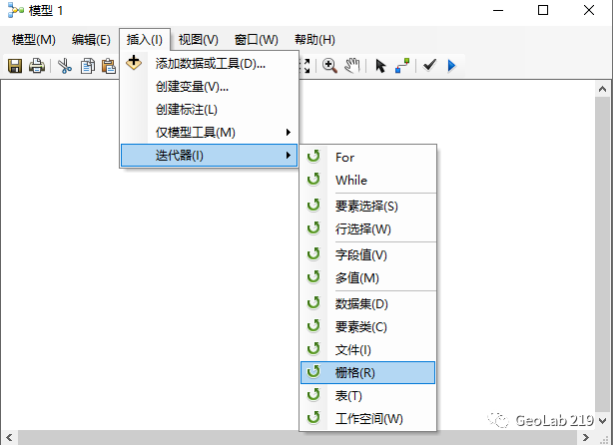The height and width of the screenshot is (445, 613).
Task: Click the Cut scissors icon
Action: (x=65, y=66)
